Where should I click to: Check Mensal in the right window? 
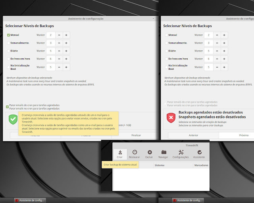pos(166,35)
